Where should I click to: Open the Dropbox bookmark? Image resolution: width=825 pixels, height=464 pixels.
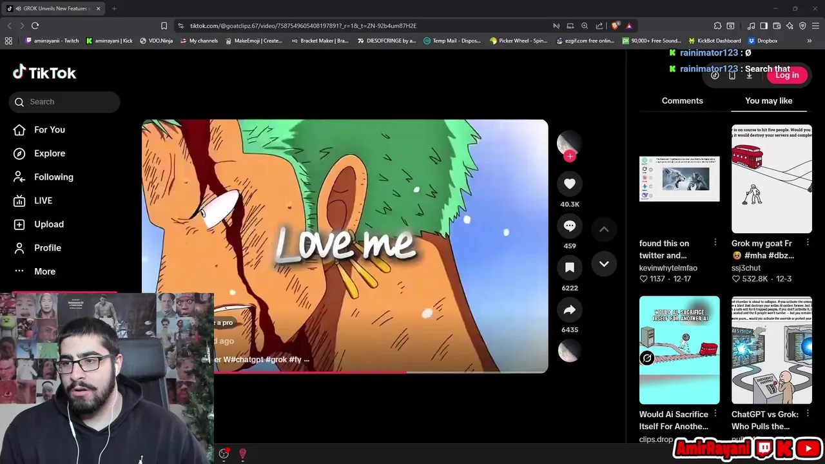(x=762, y=41)
